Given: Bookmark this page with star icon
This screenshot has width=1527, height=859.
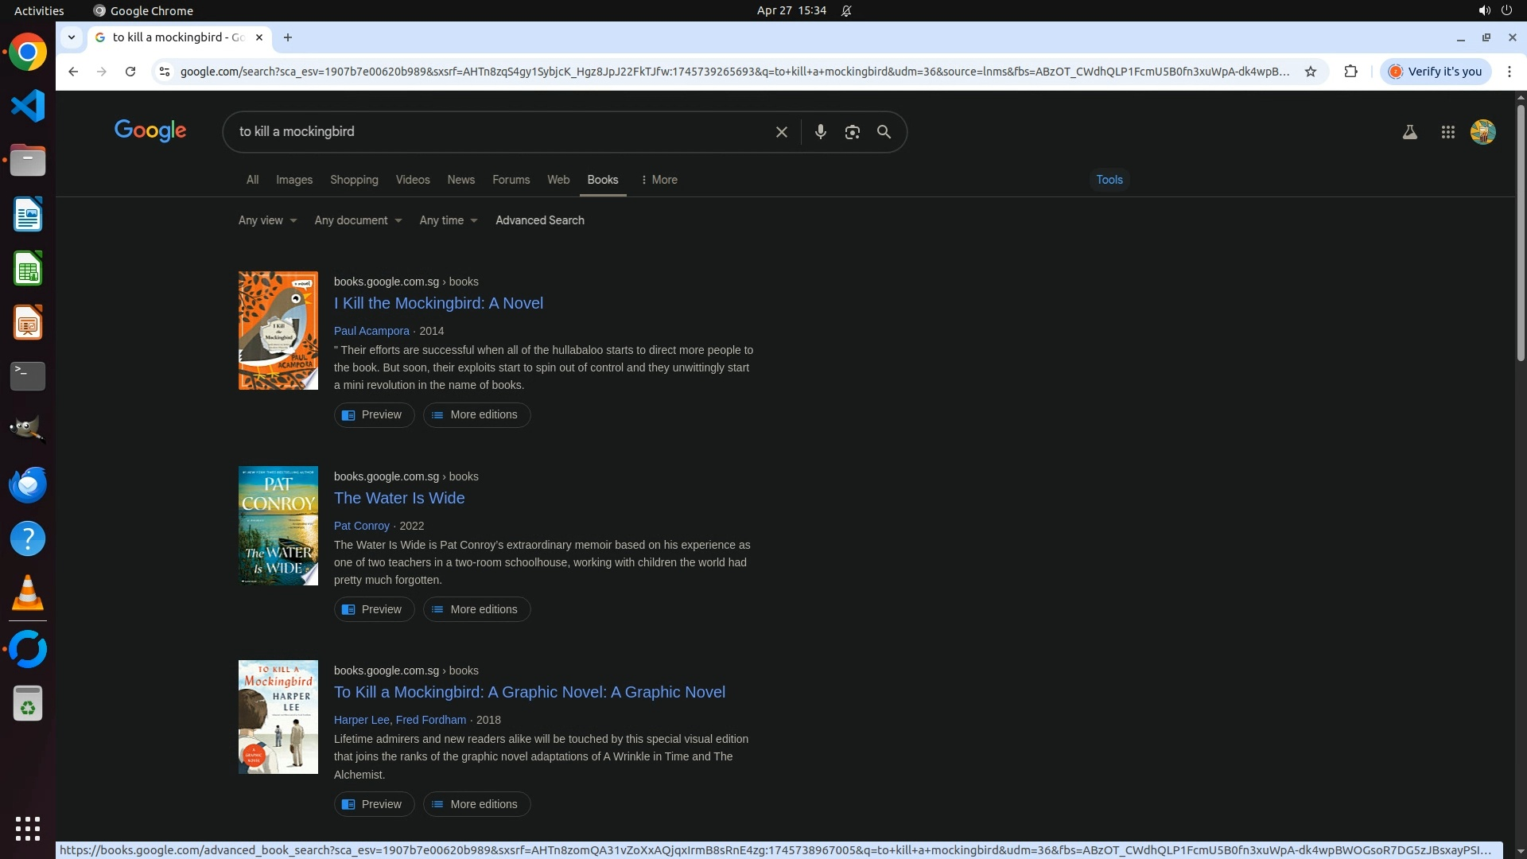Looking at the screenshot, I should (x=1311, y=72).
